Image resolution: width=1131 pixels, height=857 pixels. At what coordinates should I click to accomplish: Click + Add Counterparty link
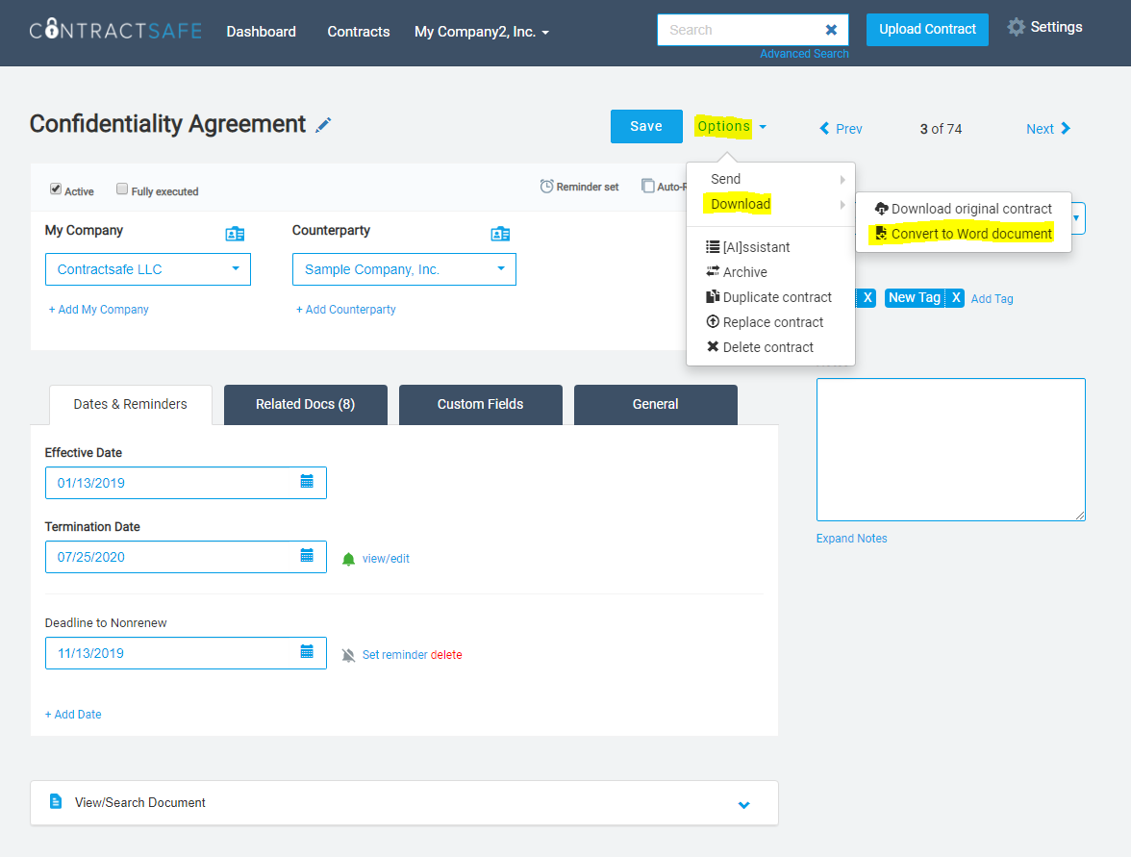click(x=346, y=310)
